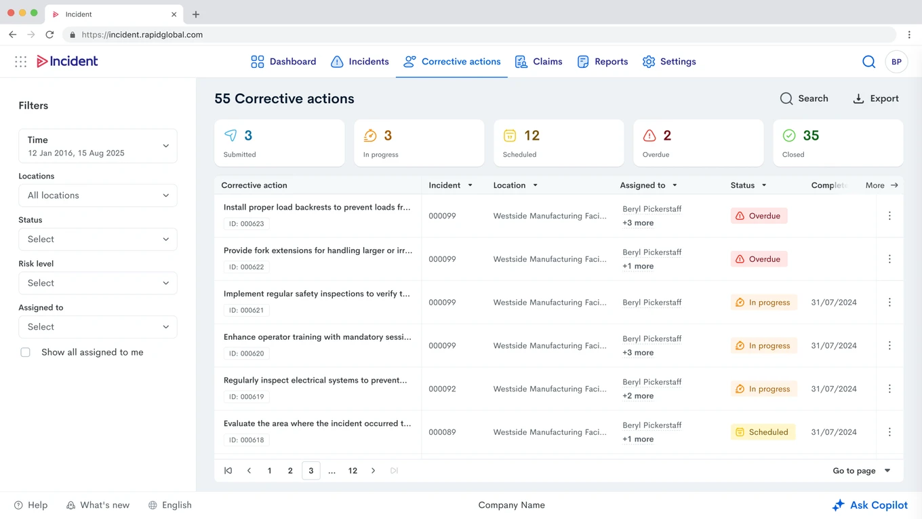
Task: Click the Closed checkmark card
Action: [x=838, y=143]
